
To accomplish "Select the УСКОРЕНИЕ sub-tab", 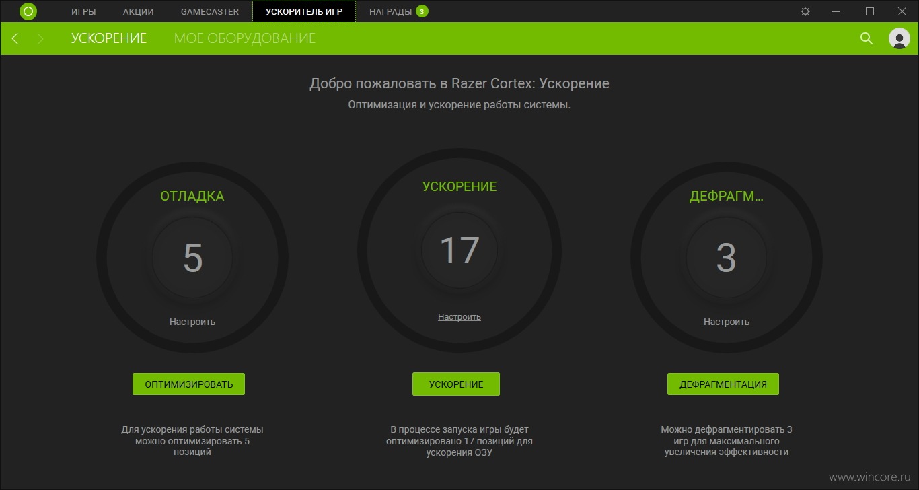I will point(109,38).
